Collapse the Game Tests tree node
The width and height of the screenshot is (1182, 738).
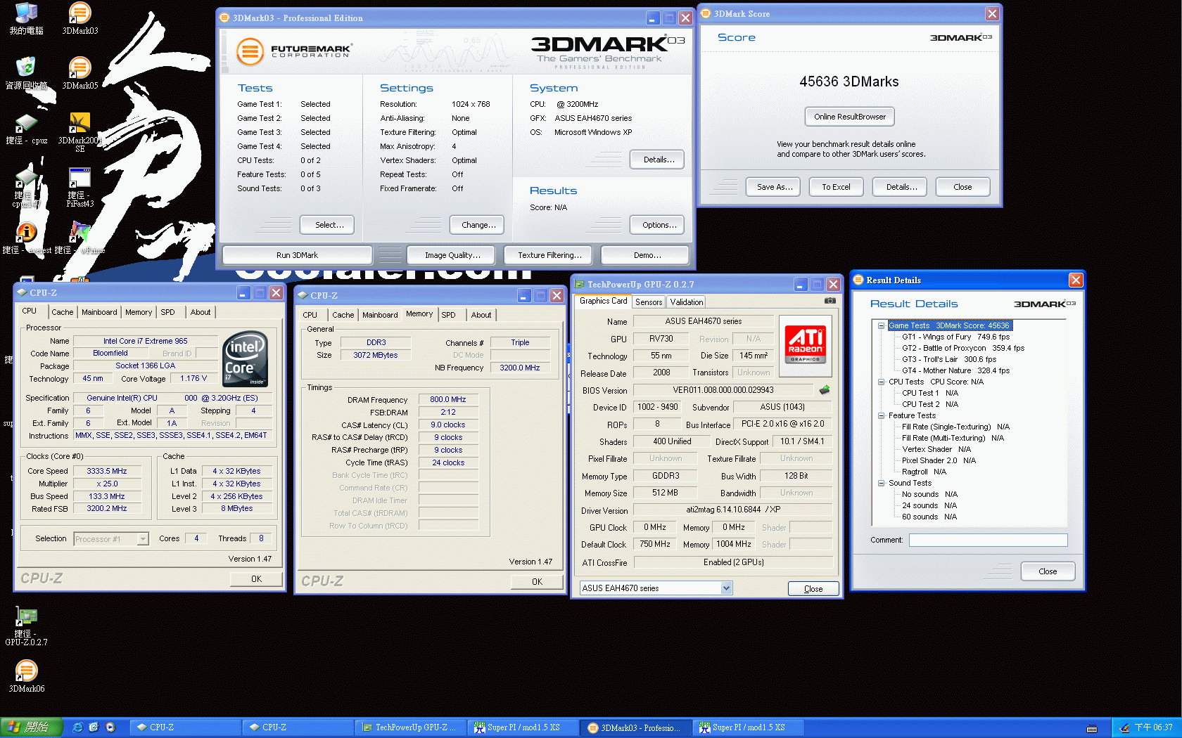click(x=881, y=325)
